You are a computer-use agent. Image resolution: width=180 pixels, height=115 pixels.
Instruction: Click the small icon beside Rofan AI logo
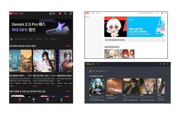tap(98, 64)
